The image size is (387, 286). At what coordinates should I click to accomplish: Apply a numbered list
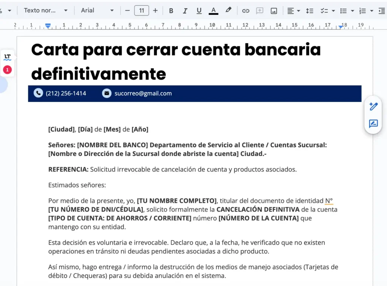pos(363,10)
